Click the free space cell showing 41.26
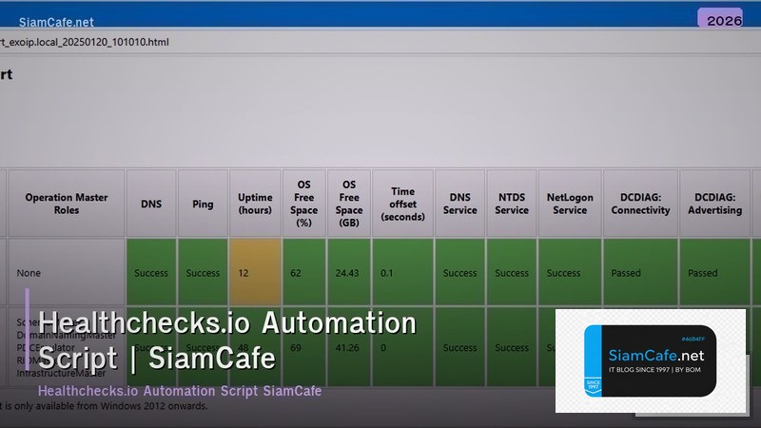This screenshot has width=761, height=428. click(x=349, y=347)
